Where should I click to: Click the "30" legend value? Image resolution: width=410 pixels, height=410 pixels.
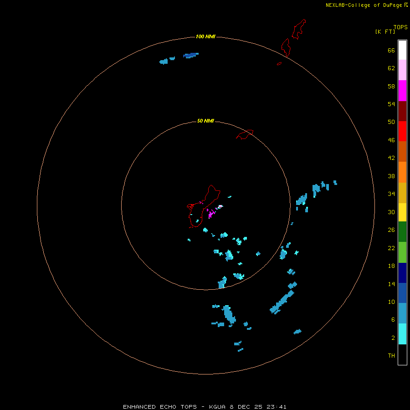(391, 212)
